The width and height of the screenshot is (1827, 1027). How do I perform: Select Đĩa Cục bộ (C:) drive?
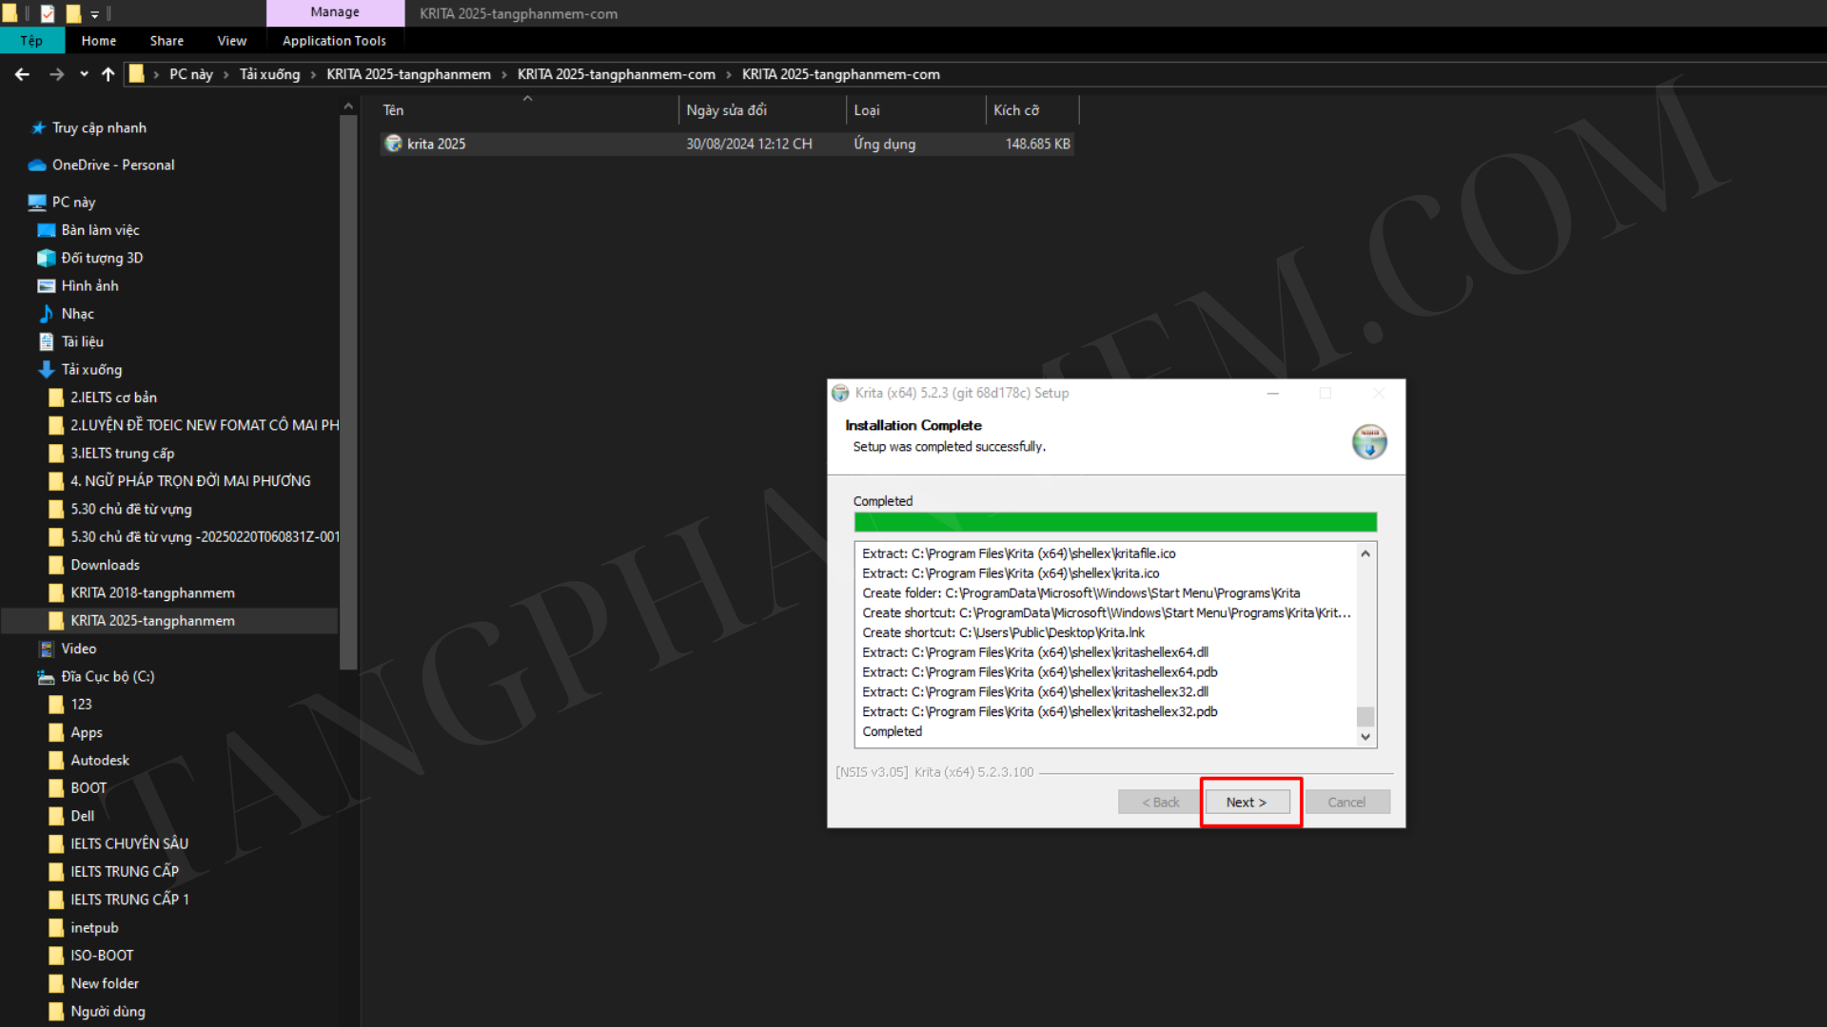tap(108, 676)
